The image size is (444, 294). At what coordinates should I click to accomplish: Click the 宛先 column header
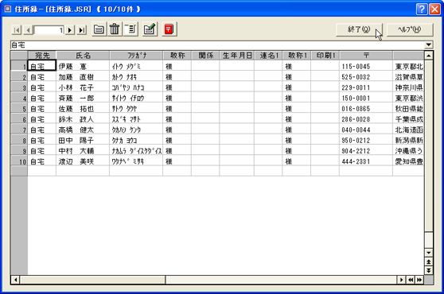(42, 56)
